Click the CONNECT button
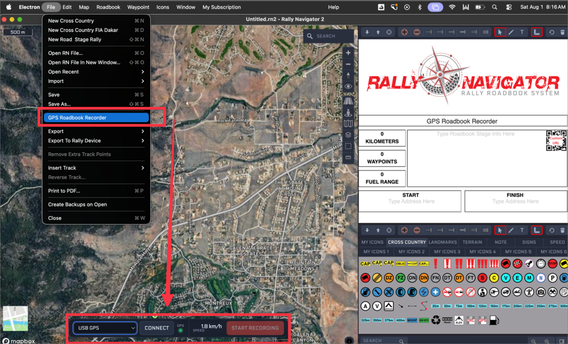This screenshot has height=344, width=568. (x=156, y=328)
